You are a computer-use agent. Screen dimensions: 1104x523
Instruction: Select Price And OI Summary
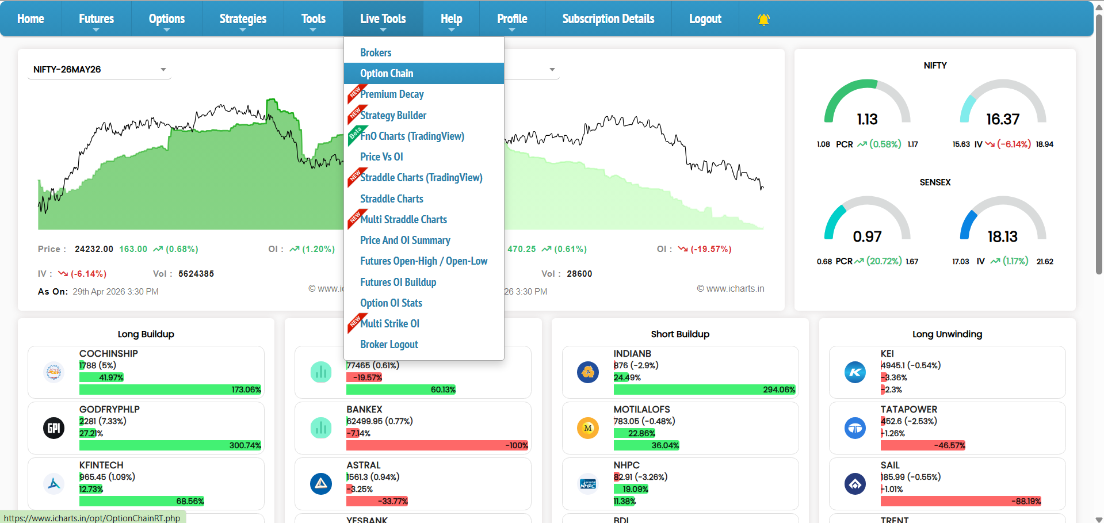(x=424, y=240)
